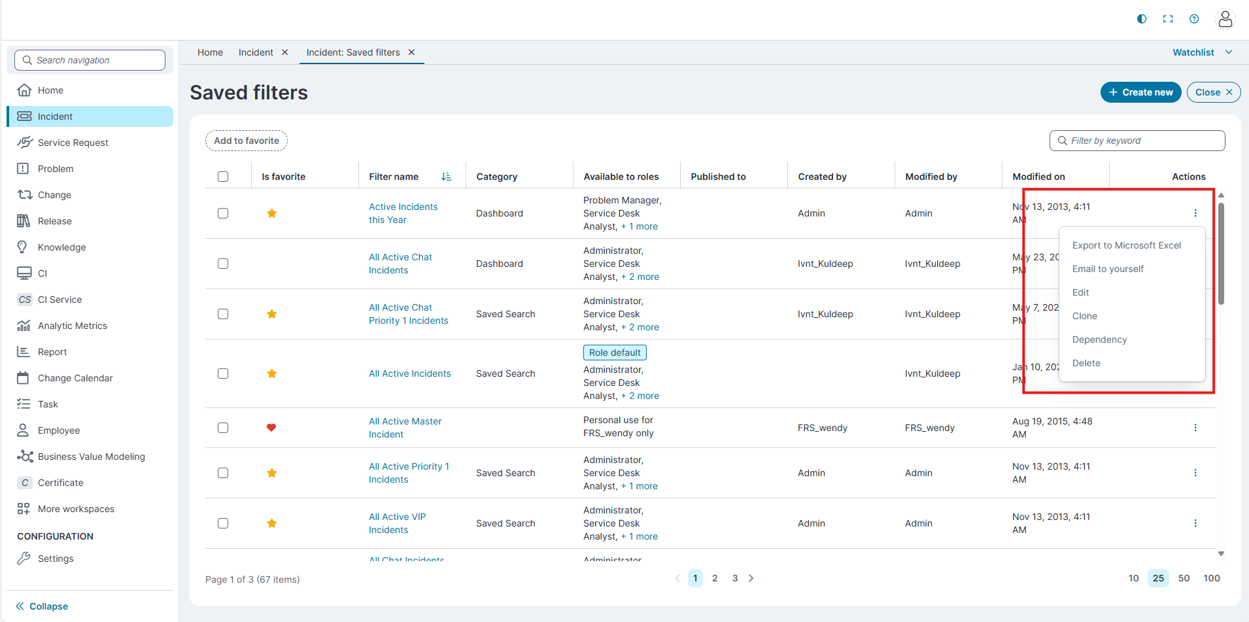Open the user profile avatar
This screenshot has height=622, width=1249.
[1225, 19]
